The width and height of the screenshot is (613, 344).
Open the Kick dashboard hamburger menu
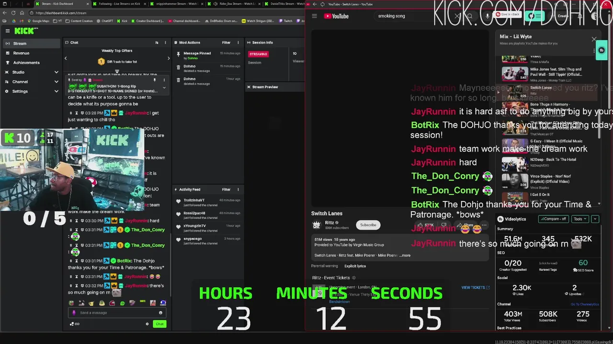tap(8, 31)
